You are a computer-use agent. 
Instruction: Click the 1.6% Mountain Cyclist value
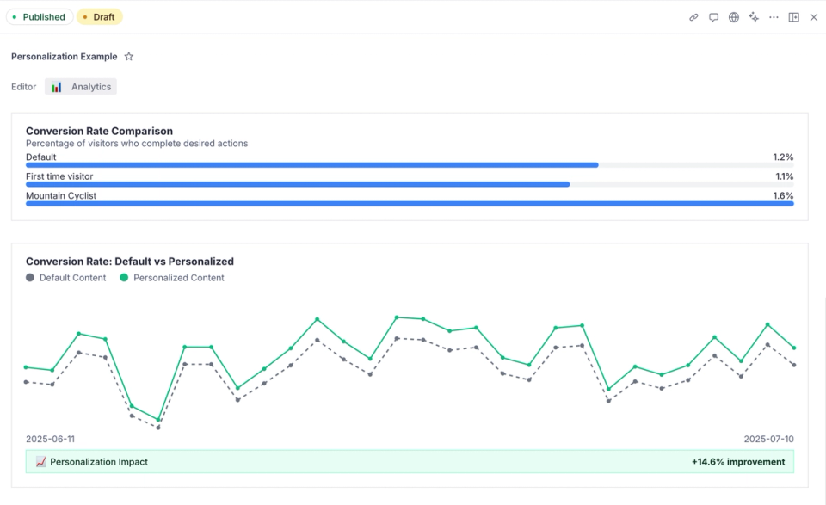pyautogui.click(x=783, y=195)
